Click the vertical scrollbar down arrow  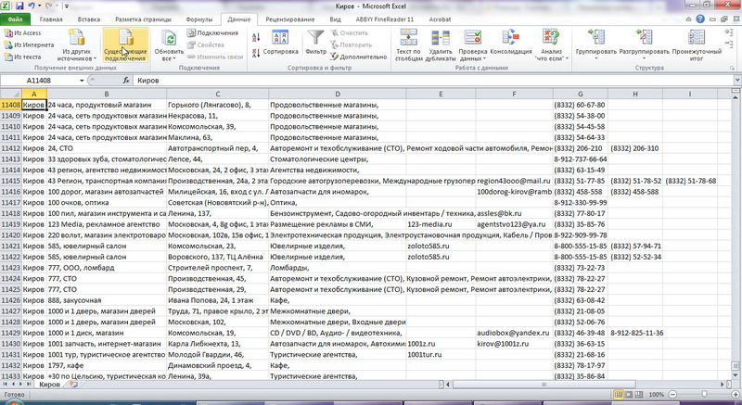click(736, 375)
